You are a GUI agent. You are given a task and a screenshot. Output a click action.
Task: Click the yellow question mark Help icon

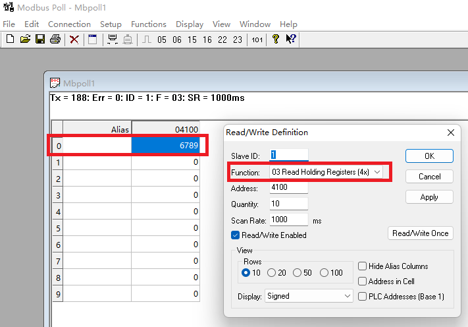click(x=276, y=39)
